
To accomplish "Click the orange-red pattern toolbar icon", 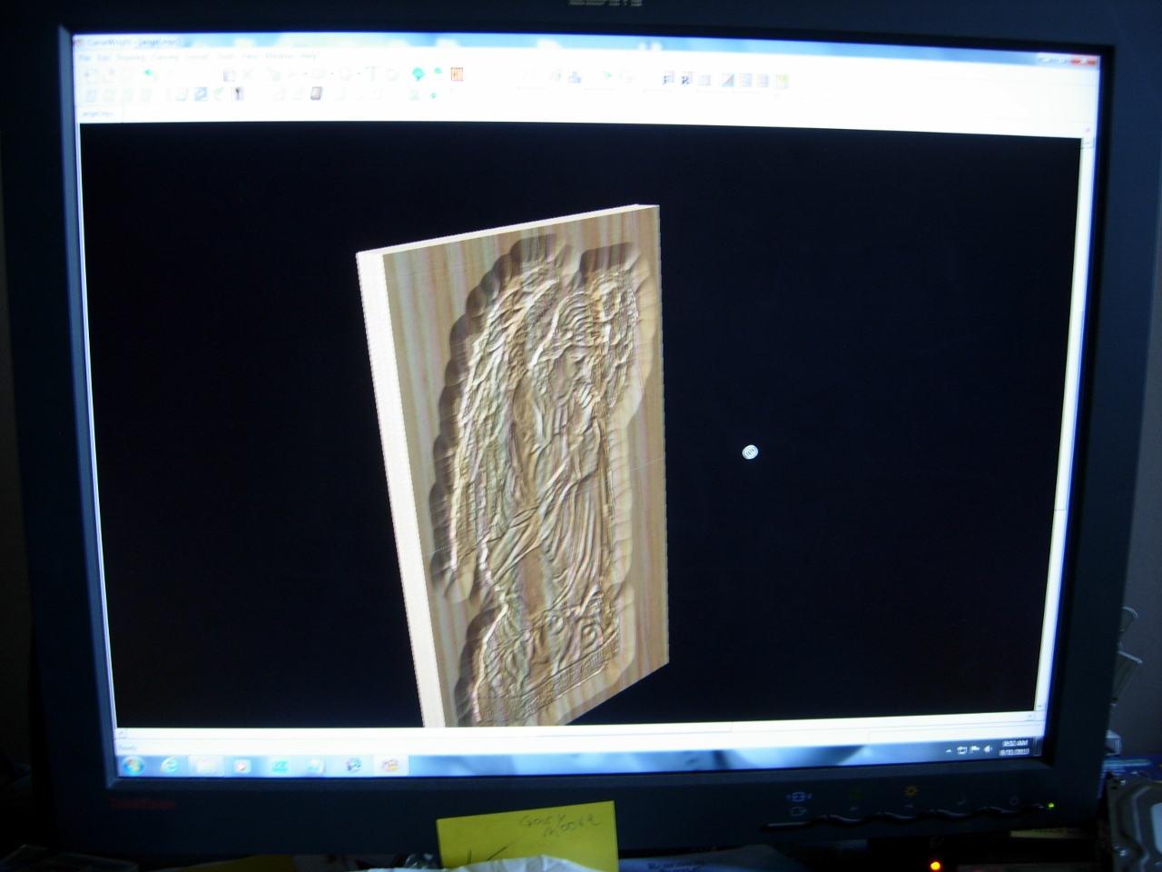I will pos(457,74).
